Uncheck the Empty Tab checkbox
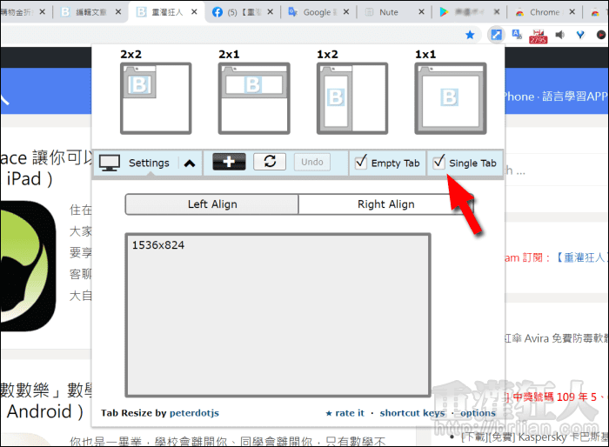This screenshot has height=447, width=609. pyautogui.click(x=362, y=162)
